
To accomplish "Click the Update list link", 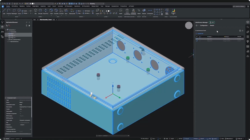I will 200,33.
